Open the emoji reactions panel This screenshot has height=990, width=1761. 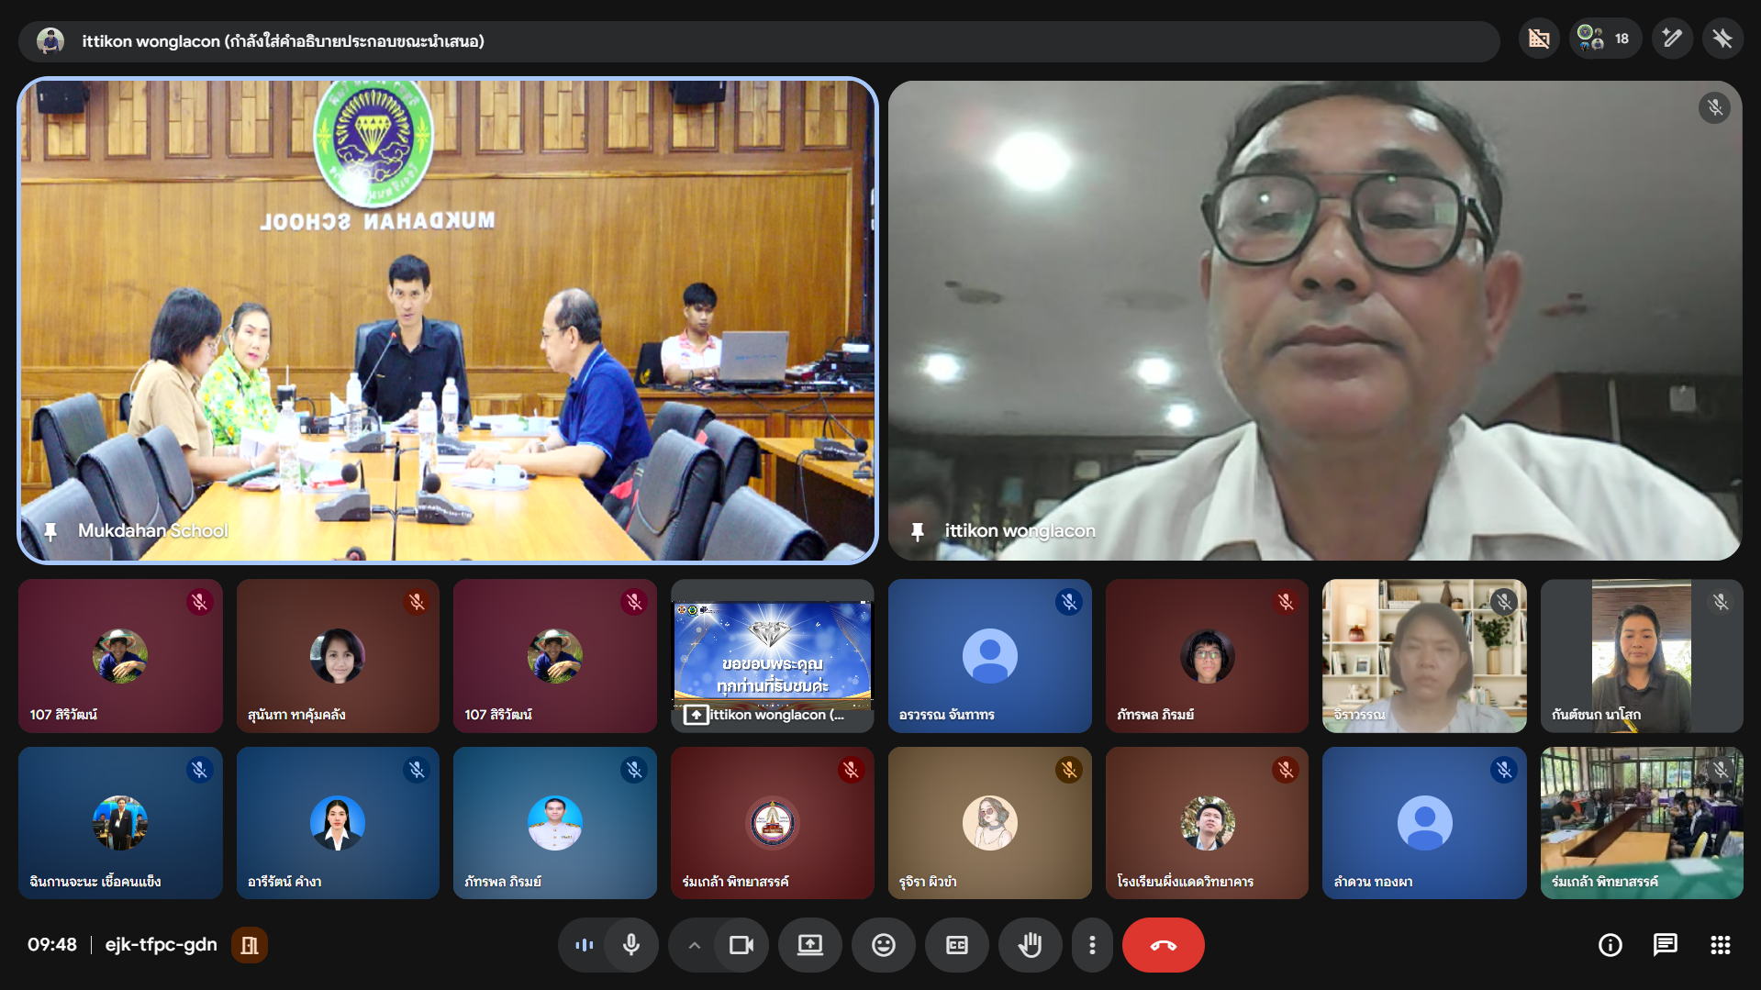point(883,945)
